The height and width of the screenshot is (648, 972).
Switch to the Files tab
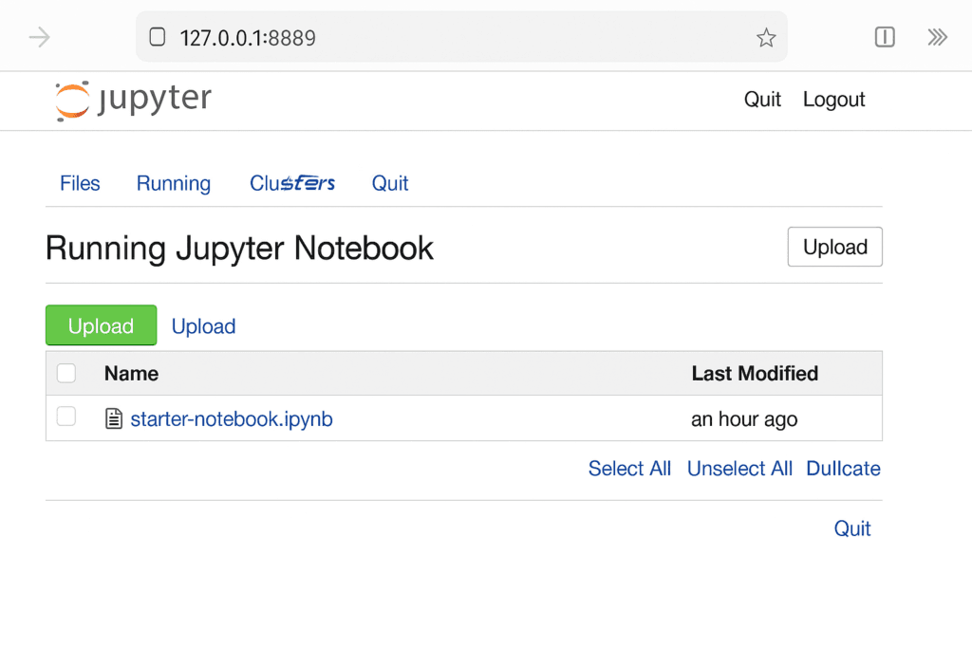point(80,183)
